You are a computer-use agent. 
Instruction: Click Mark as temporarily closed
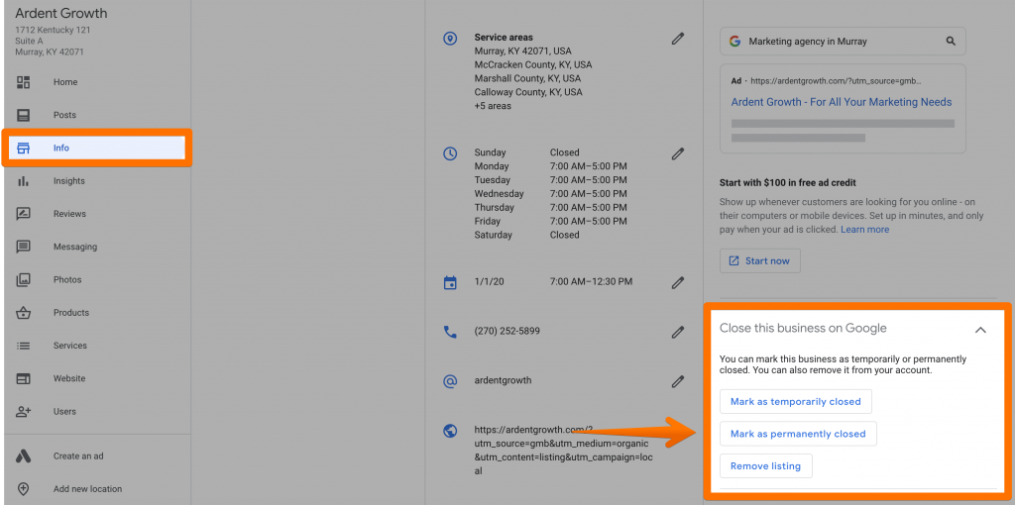796,402
